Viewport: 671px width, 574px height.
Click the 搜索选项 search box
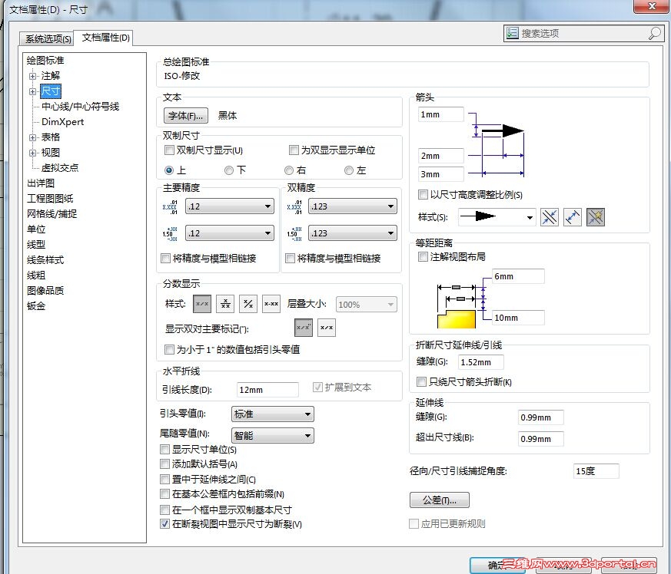584,33
